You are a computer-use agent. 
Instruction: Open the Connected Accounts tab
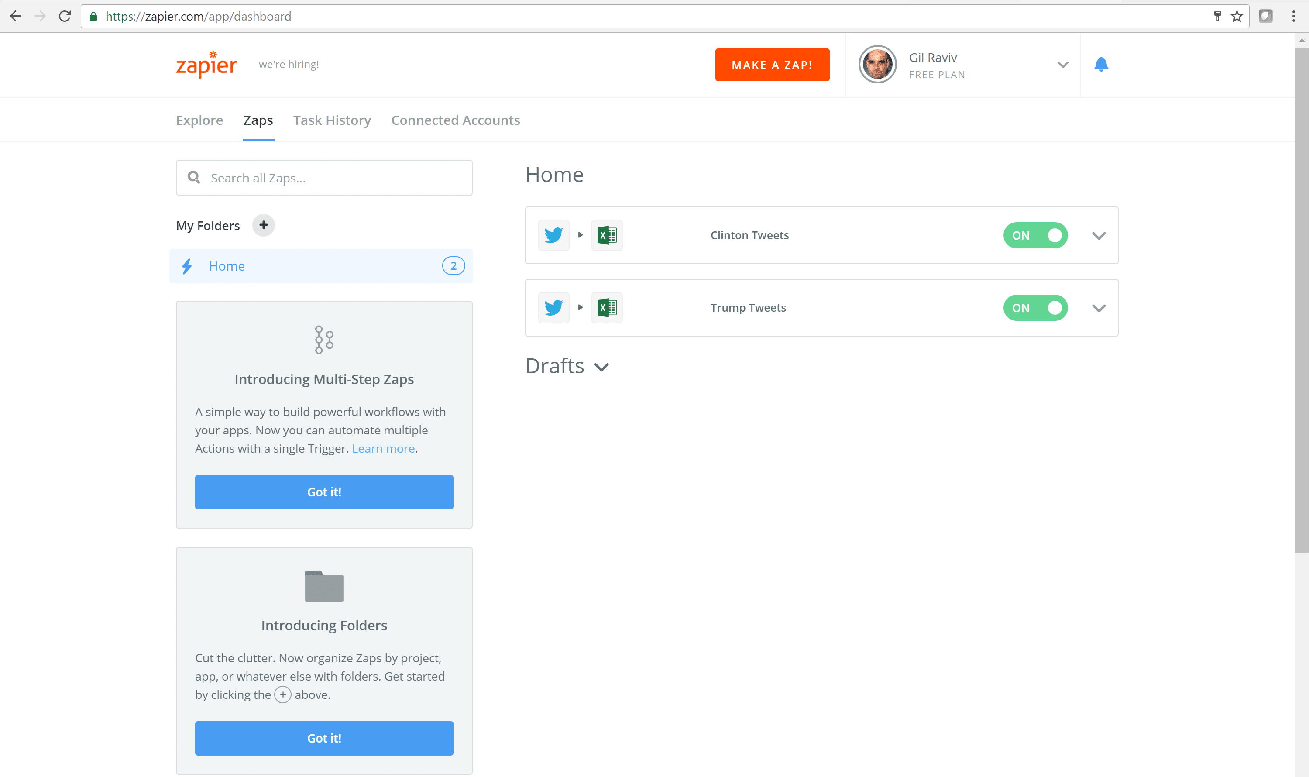point(455,120)
